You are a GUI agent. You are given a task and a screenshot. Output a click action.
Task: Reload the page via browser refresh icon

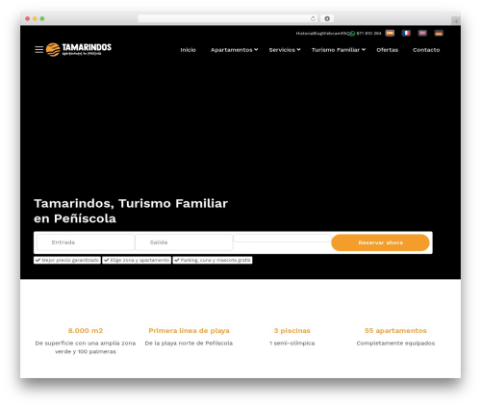click(x=313, y=18)
